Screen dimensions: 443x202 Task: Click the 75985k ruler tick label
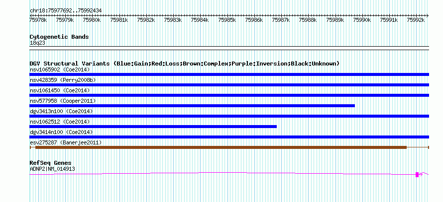[x=227, y=20]
